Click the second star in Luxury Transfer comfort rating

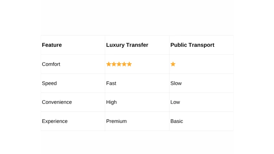(x=114, y=64)
